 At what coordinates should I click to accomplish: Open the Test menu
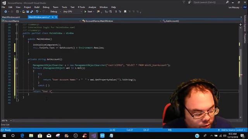[x=72, y=7]
